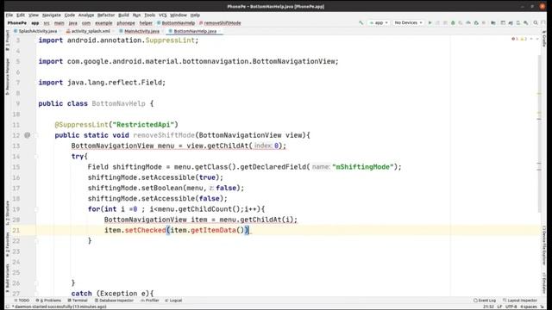This screenshot has height=310, width=552.
Task: Open the Structure sidebar tab
Action: click(x=8, y=213)
